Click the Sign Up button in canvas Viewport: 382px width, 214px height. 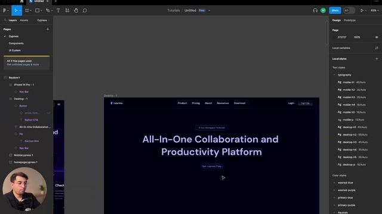tap(305, 103)
